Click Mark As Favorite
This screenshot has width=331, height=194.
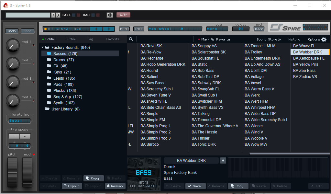[215, 39]
